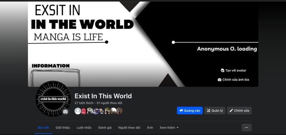Image resolution: width=286 pixels, height=135 pixels.
Task: Click the red-haired follower avatar
Action: 84,111
